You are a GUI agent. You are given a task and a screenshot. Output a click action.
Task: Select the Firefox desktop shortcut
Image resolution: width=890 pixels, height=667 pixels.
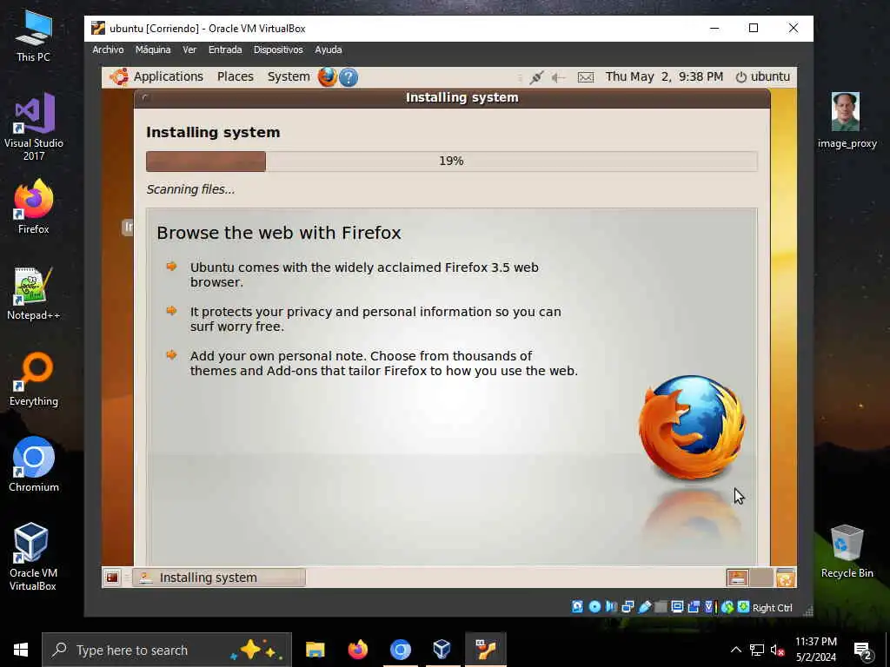pyautogui.click(x=34, y=207)
